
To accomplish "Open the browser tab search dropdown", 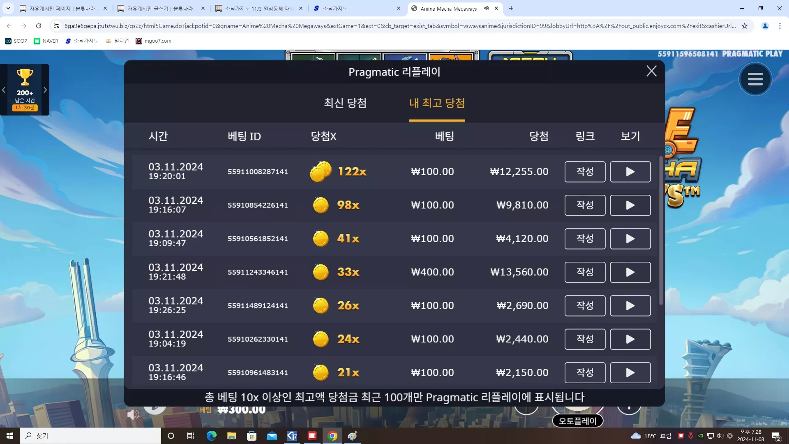I will tap(8, 8).
